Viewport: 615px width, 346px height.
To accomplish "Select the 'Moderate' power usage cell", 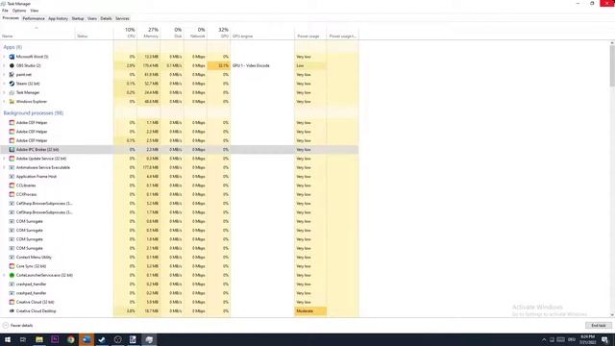I will click(x=310, y=311).
